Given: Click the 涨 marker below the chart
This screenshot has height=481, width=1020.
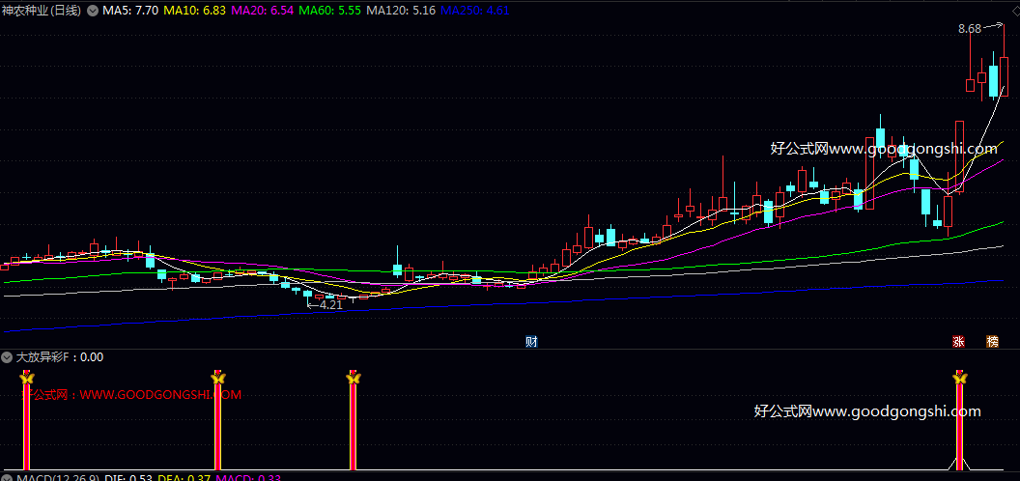Looking at the screenshot, I should [x=958, y=342].
